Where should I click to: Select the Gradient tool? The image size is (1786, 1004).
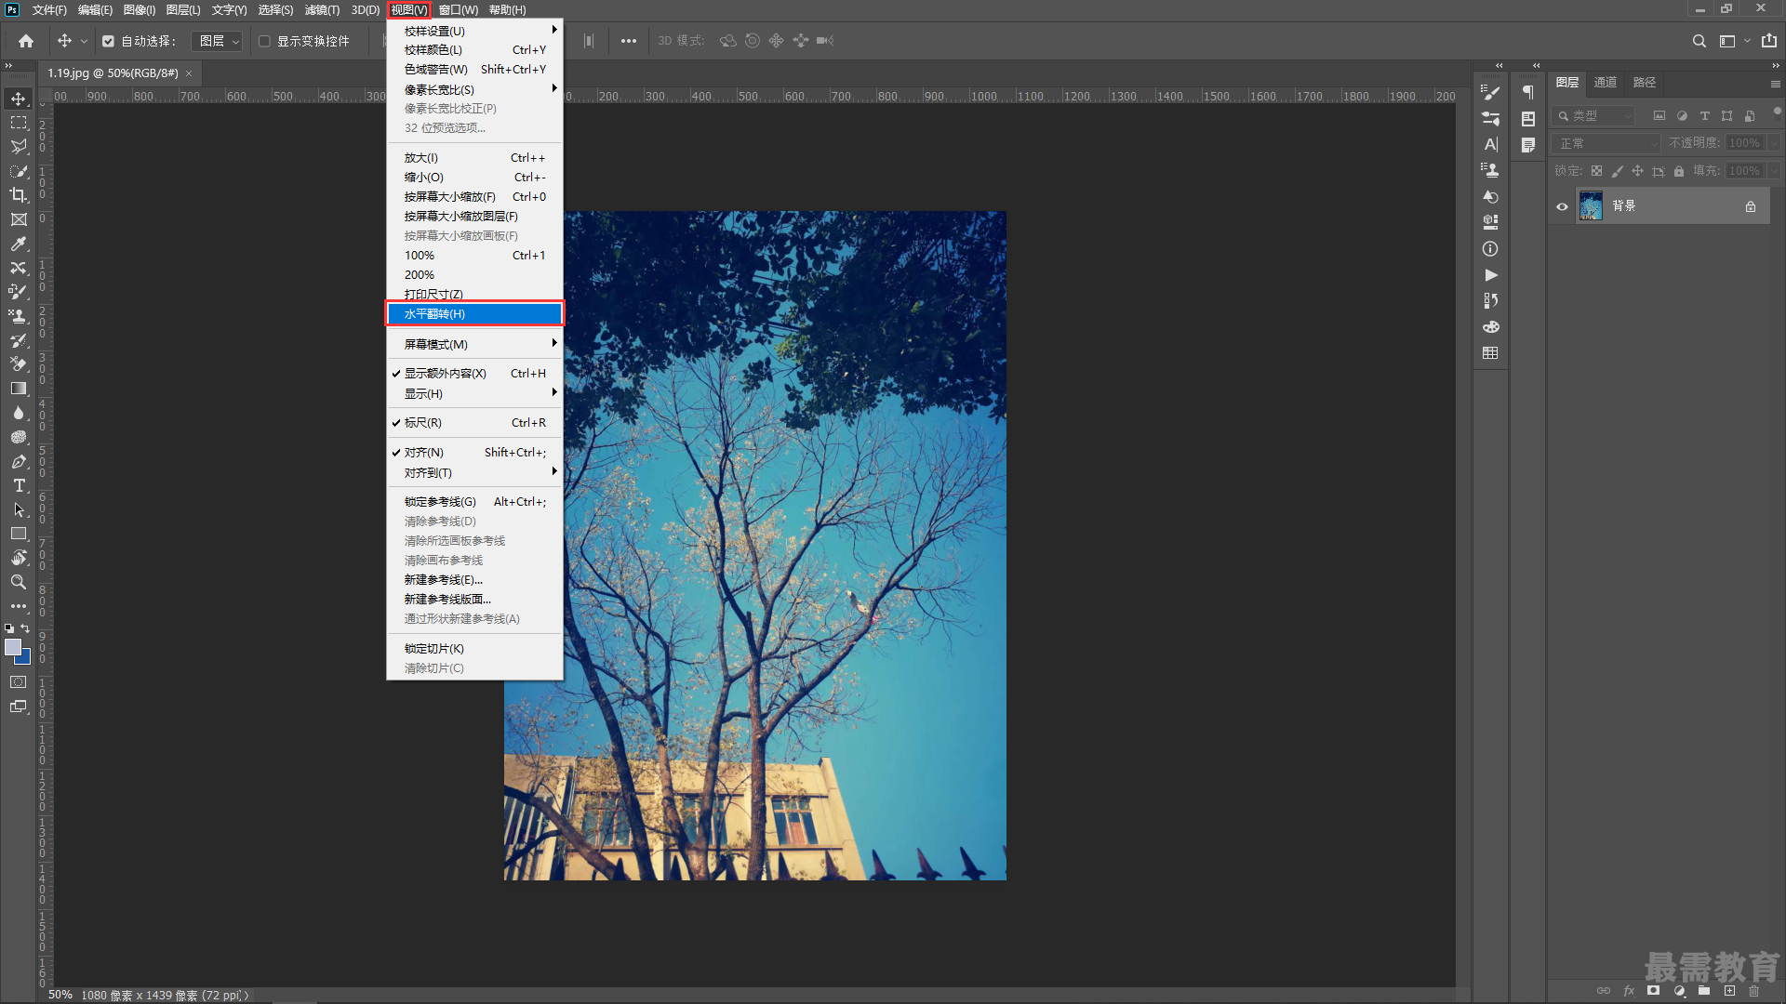coord(19,389)
